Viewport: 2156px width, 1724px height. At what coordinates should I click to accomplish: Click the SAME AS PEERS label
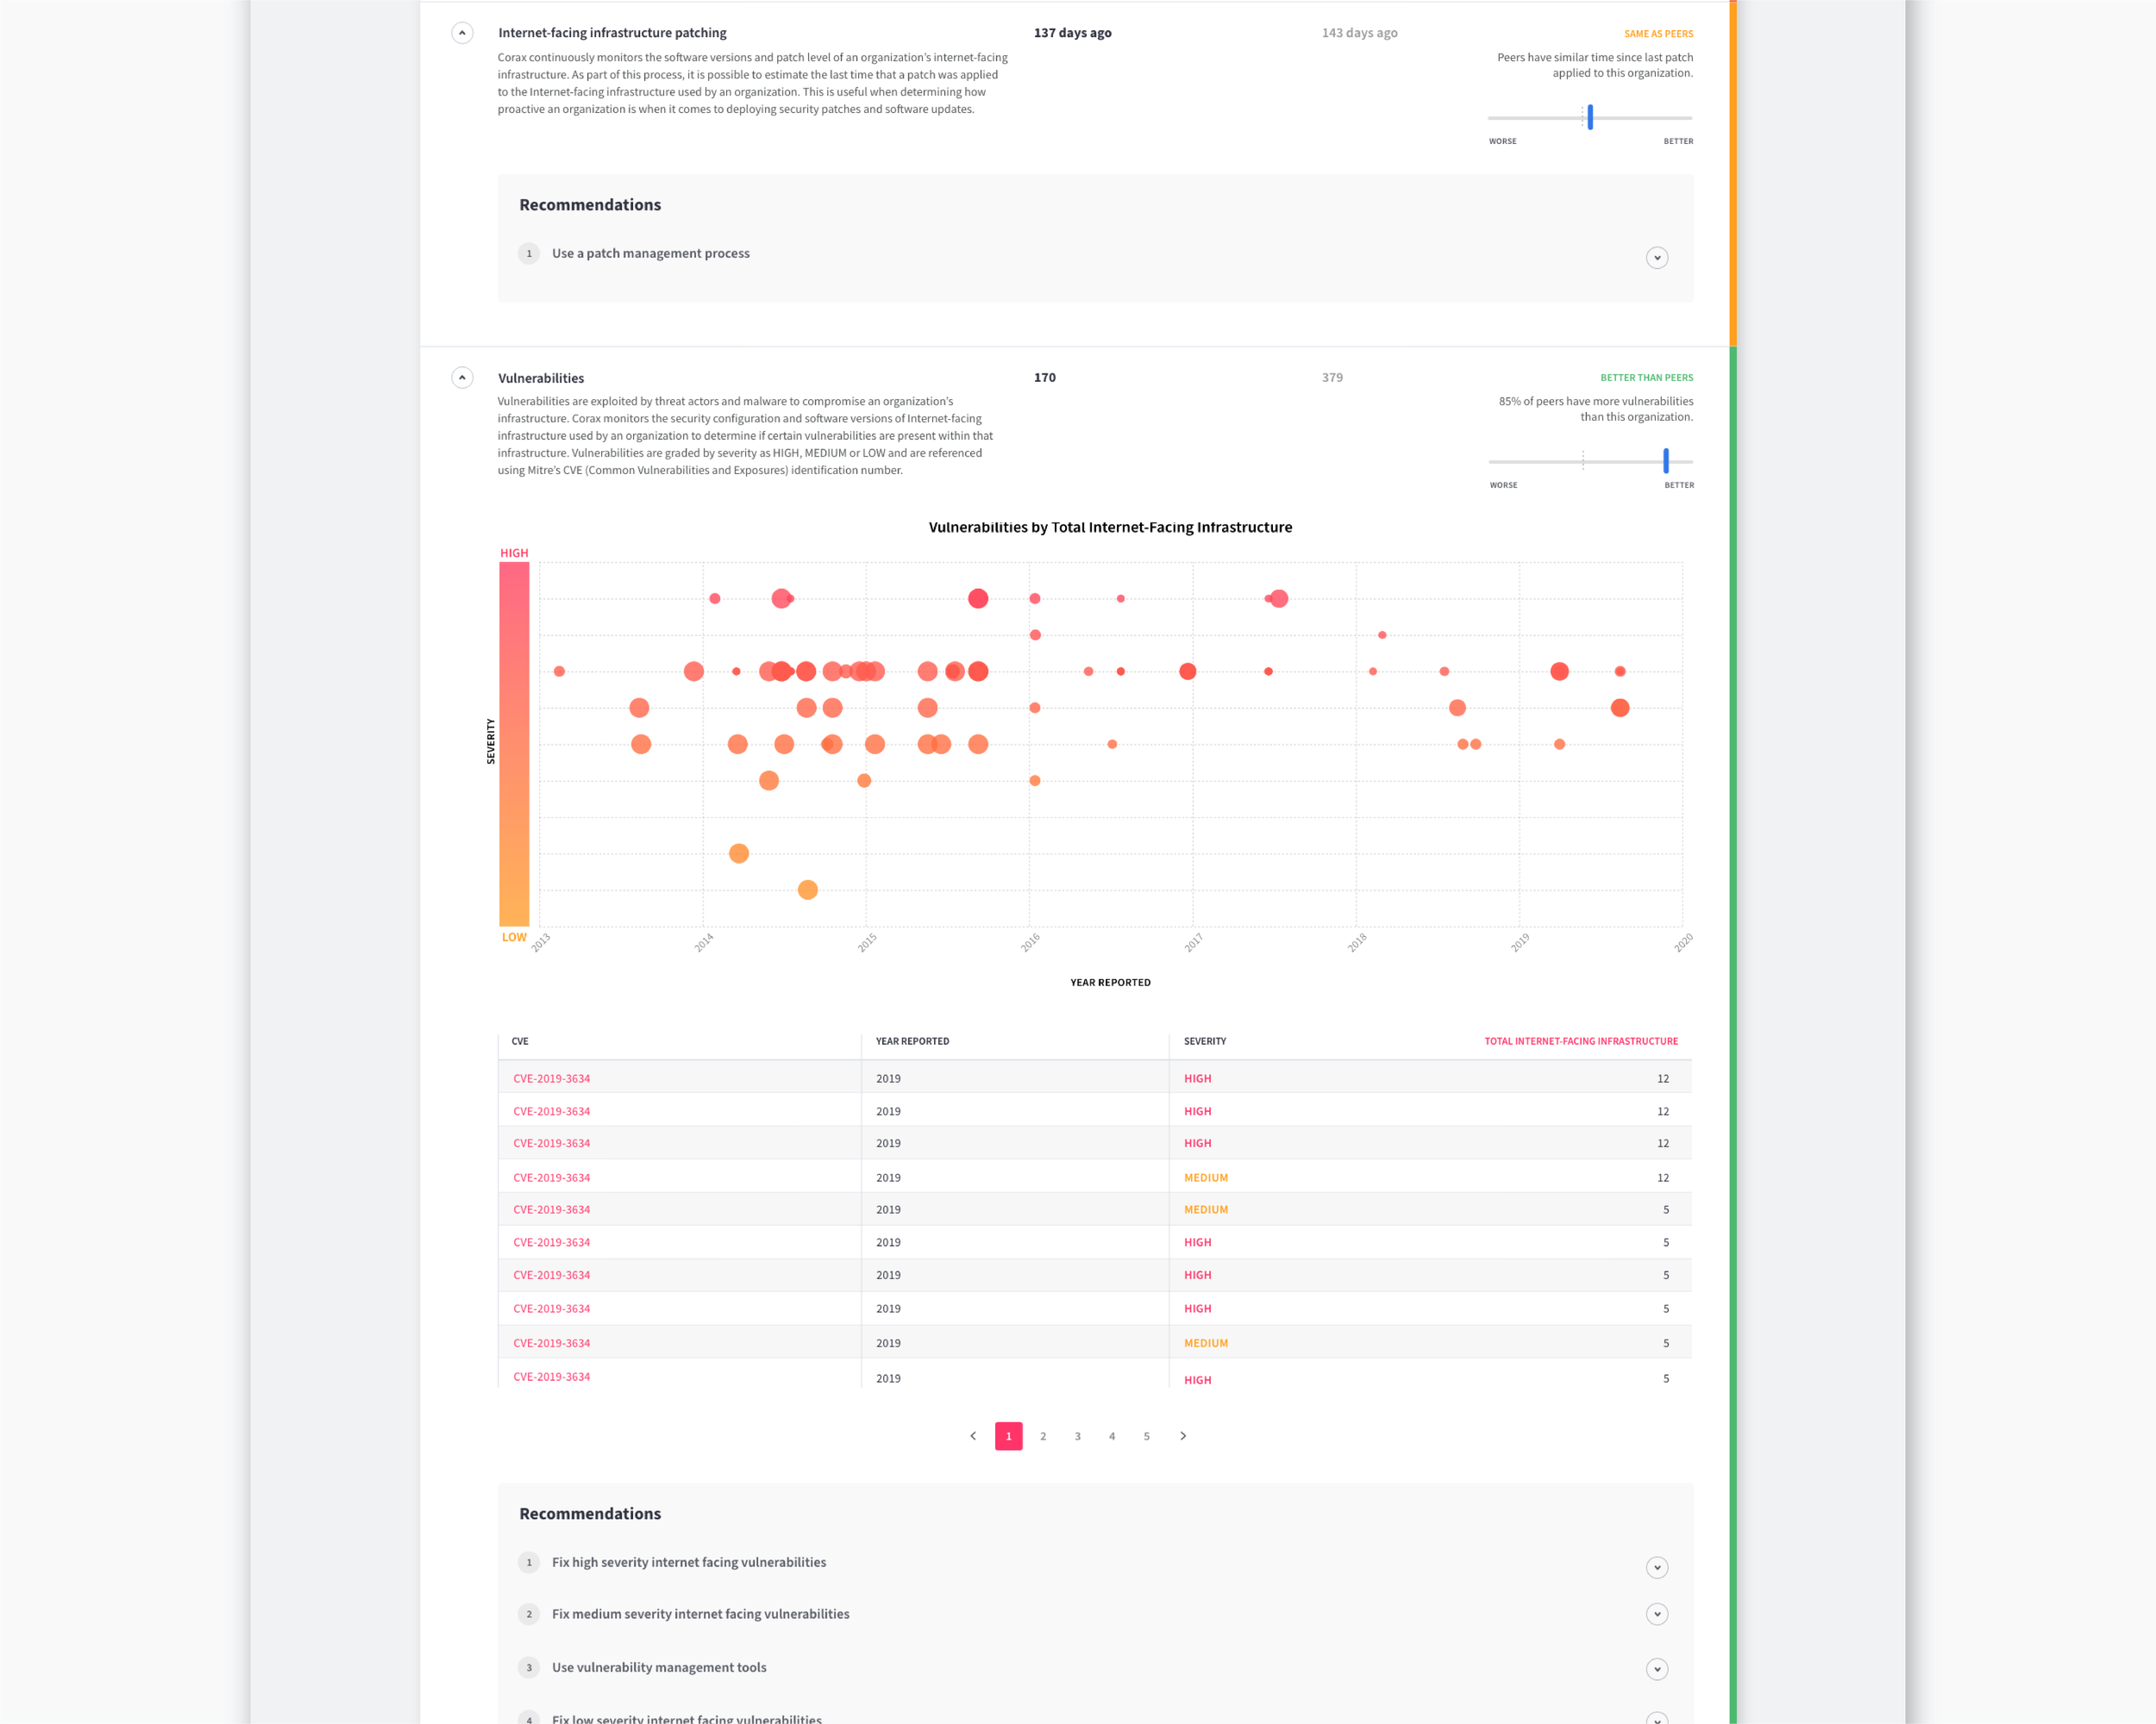1657,33
